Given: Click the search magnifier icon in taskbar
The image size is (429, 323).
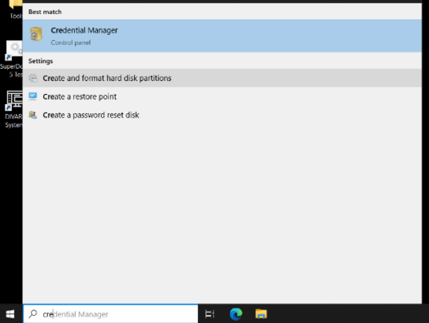Looking at the screenshot, I should tap(33, 314).
